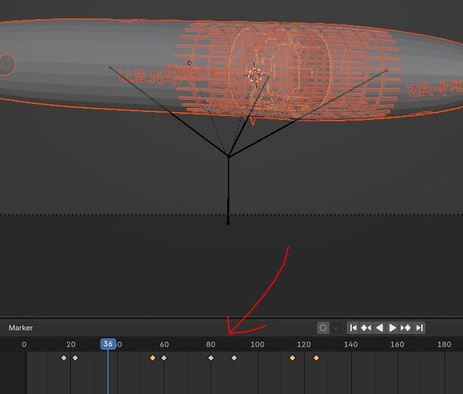Open the auto keyframing options dropdown

click(335, 328)
